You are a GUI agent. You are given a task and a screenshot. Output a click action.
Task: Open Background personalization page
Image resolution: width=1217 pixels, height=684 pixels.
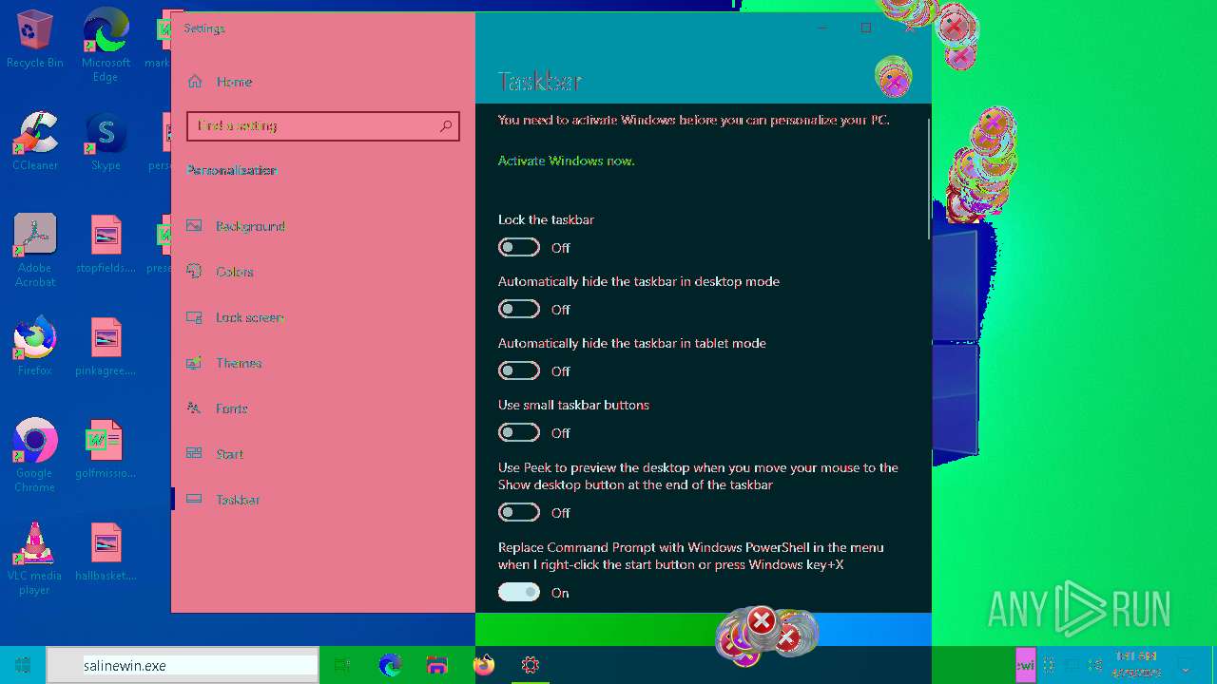323,226
